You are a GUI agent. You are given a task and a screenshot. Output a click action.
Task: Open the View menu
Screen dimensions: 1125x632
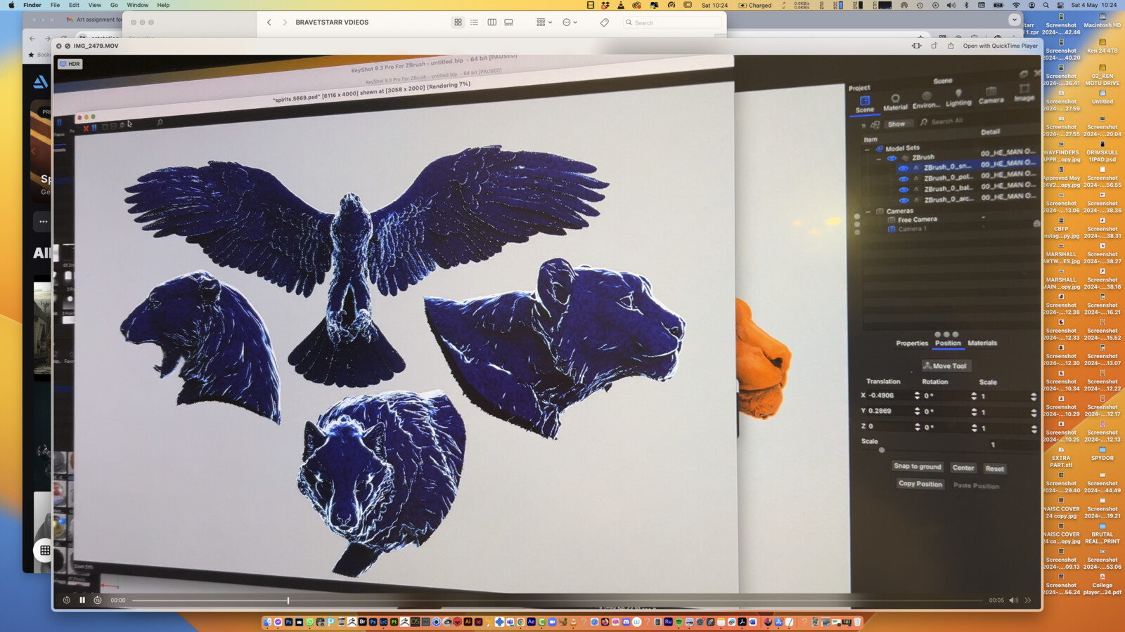click(94, 5)
